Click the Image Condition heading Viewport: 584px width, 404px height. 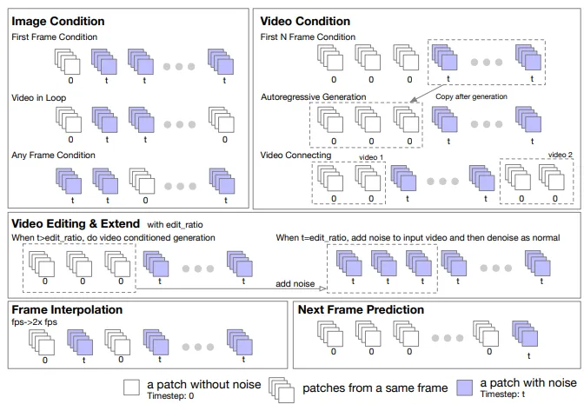[58, 21]
